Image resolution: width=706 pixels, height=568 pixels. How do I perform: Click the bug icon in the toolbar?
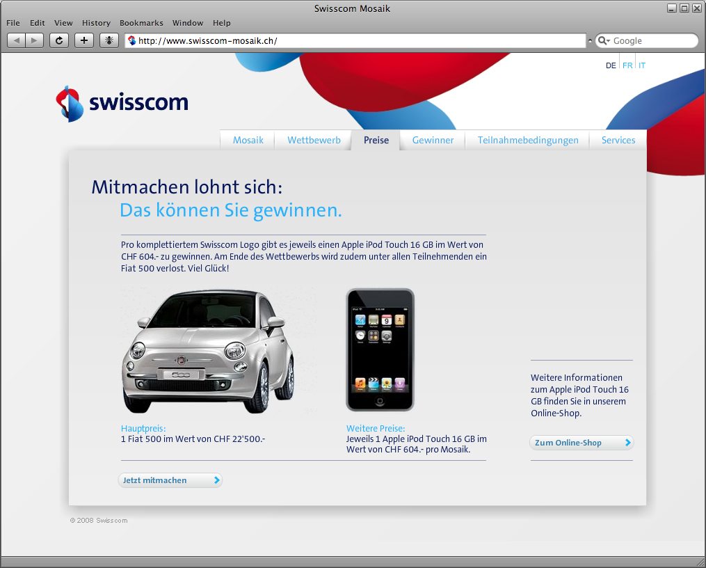point(109,40)
